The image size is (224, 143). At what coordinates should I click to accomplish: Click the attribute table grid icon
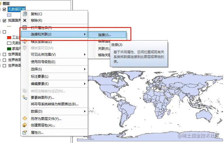coord(25,28)
